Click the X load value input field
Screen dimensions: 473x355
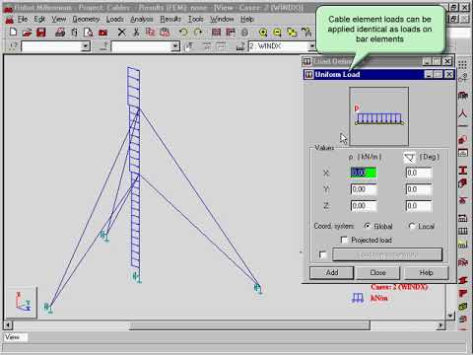[x=364, y=173]
